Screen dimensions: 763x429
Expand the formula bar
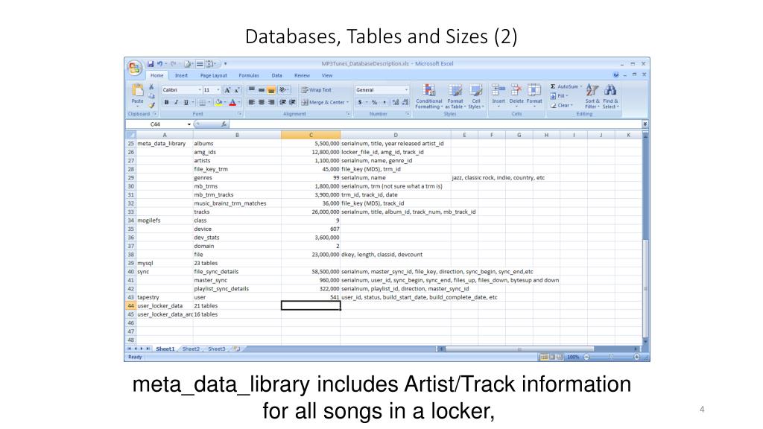(x=645, y=124)
